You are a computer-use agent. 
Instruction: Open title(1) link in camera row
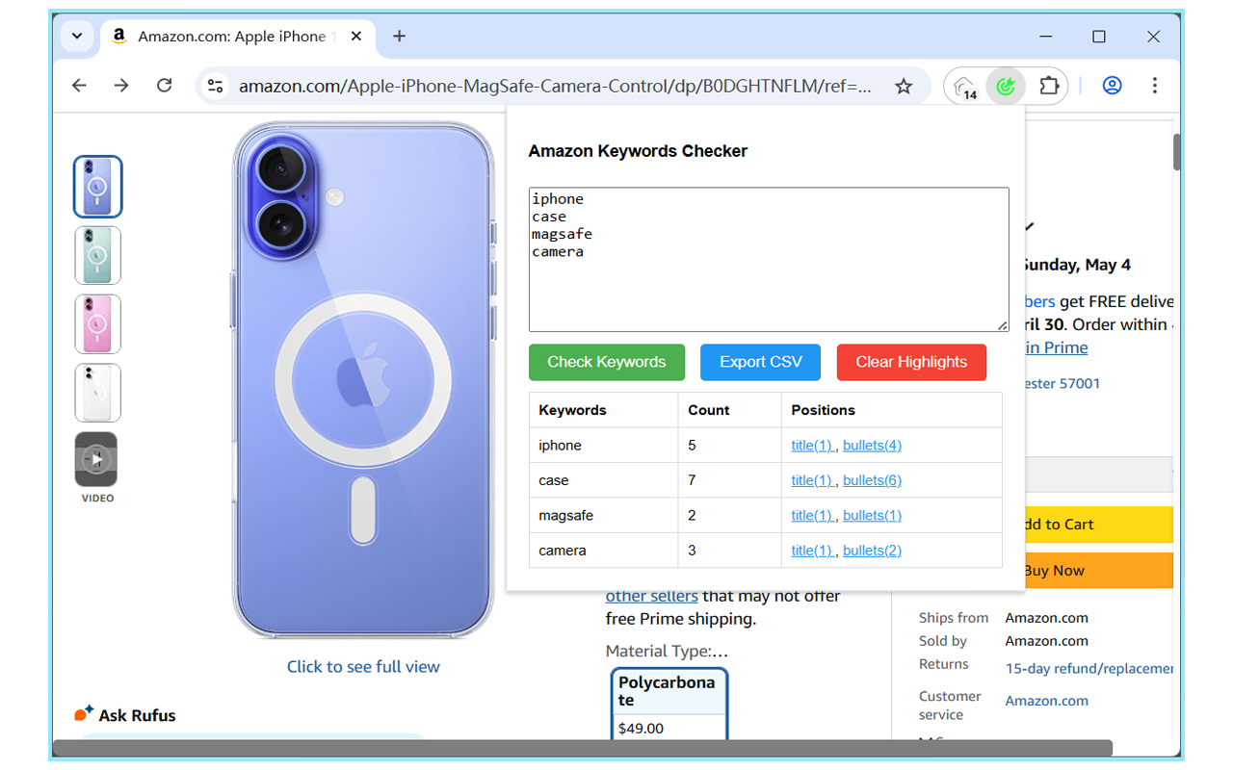(x=813, y=551)
